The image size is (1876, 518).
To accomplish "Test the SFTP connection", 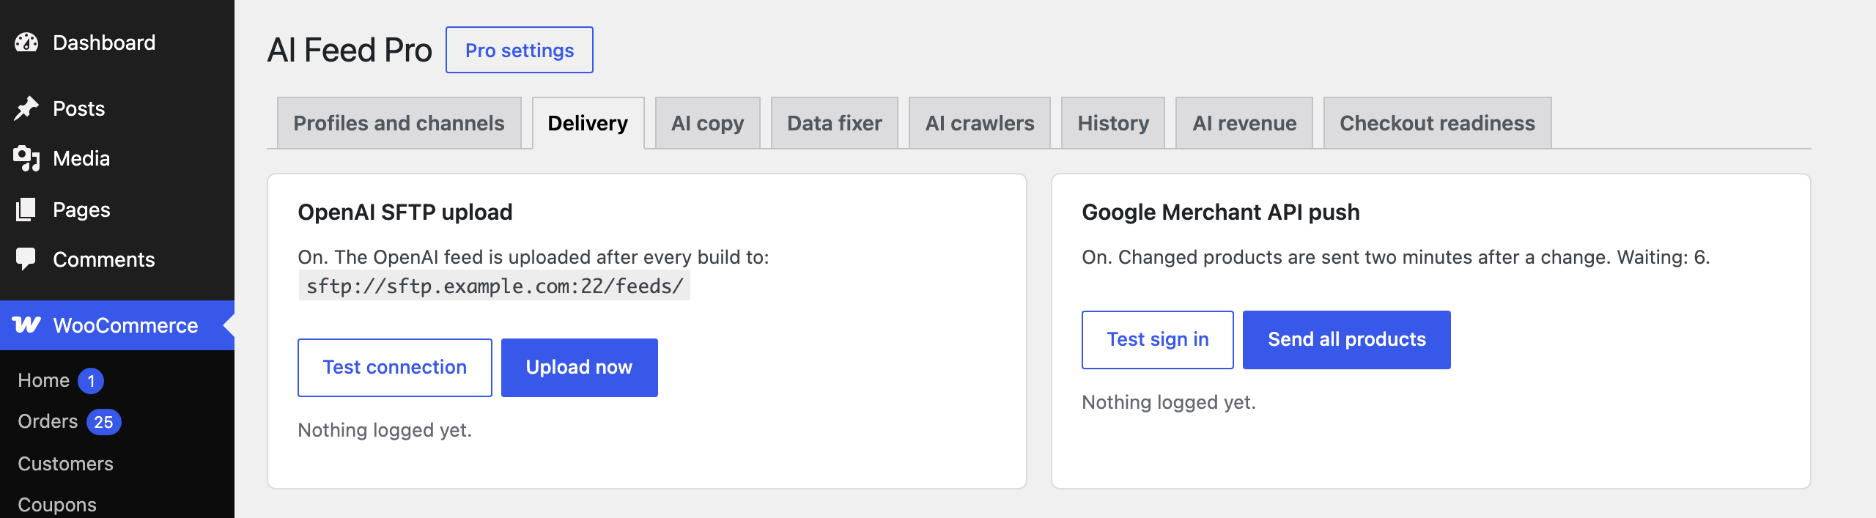I will pyautogui.click(x=395, y=368).
